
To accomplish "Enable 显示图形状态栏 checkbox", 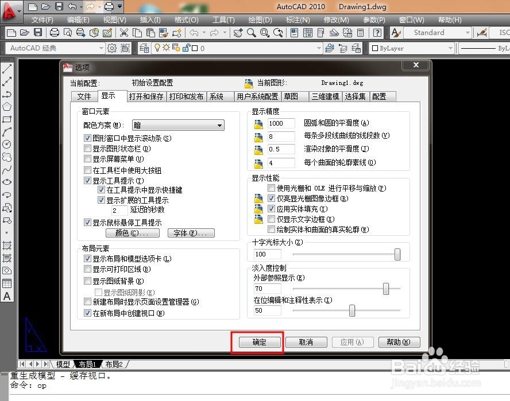I will click(87, 149).
